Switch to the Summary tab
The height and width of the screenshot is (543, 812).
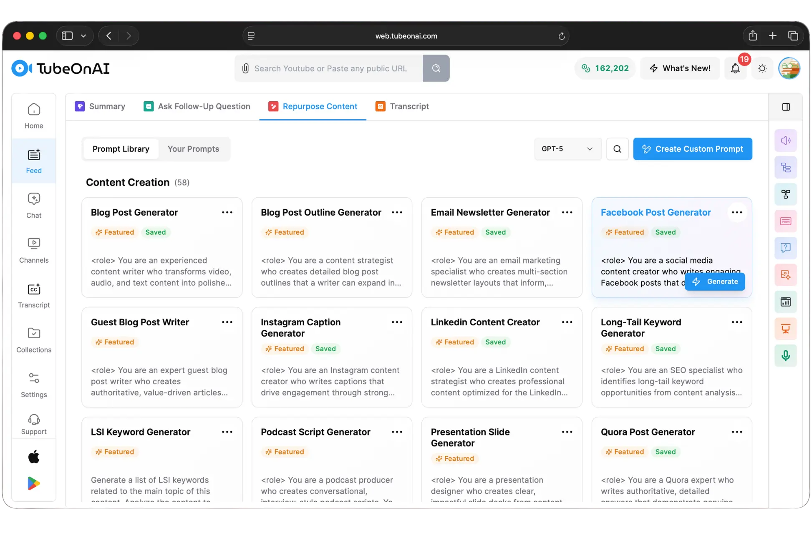pyautogui.click(x=100, y=106)
